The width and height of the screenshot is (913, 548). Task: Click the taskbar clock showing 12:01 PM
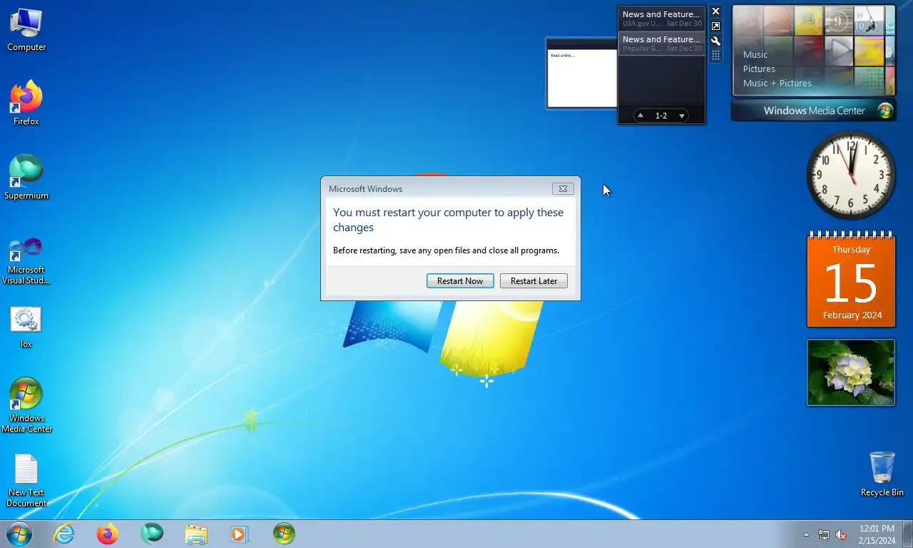coord(877,534)
